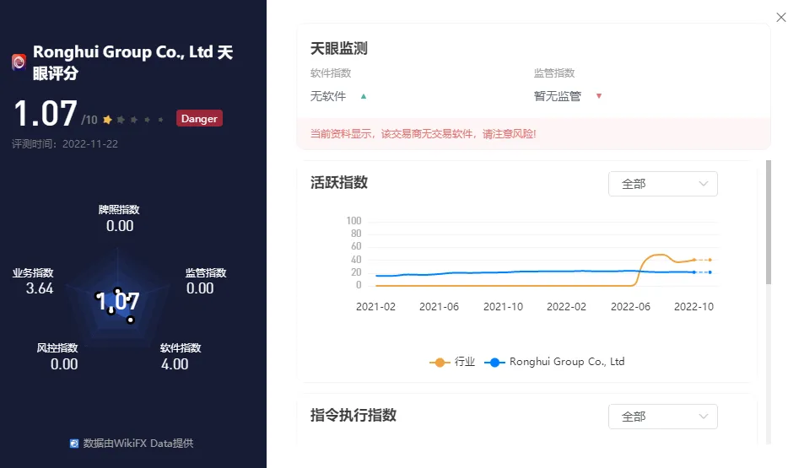Screen dimensions: 788x468
Task: Click the 2021-02 label on chart axis
Action: tap(375, 307)
